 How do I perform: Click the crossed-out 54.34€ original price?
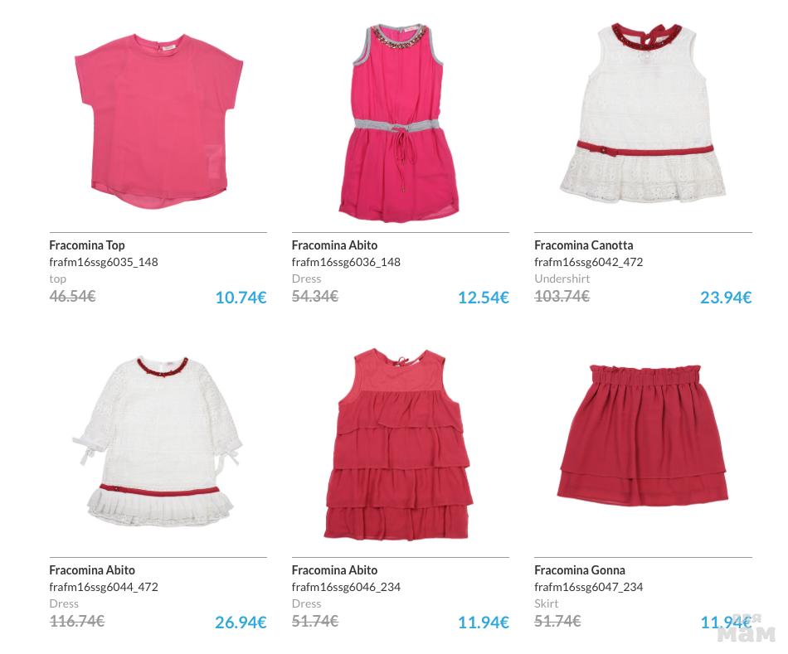(x=315, y=297)
